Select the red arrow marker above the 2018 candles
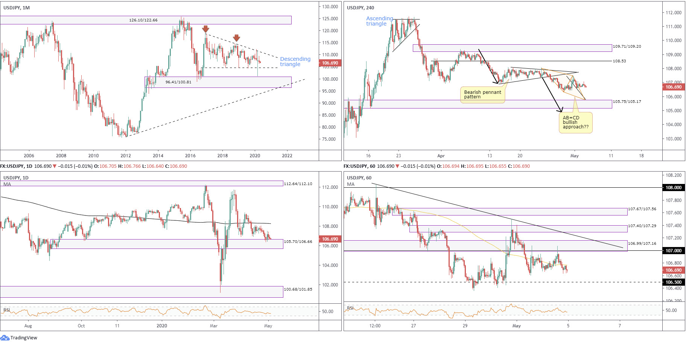 (236, 38)
